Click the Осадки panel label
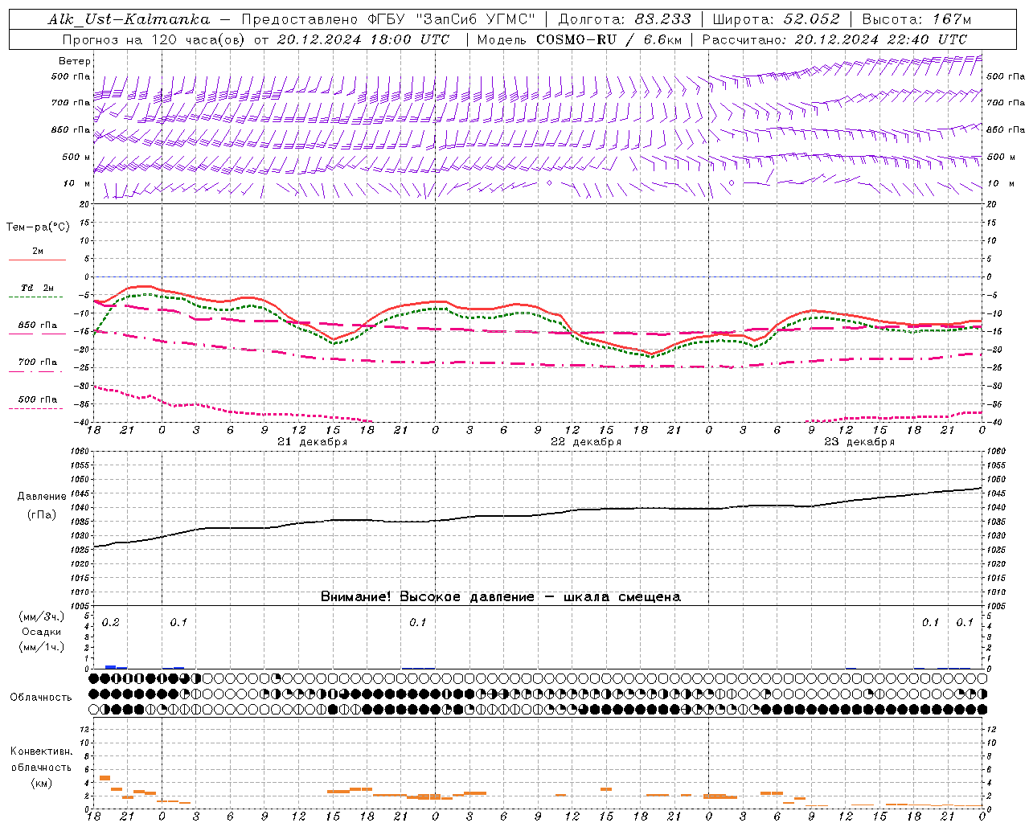The width and height of the screenshot is (1029, 823). (x=41, y=632)
